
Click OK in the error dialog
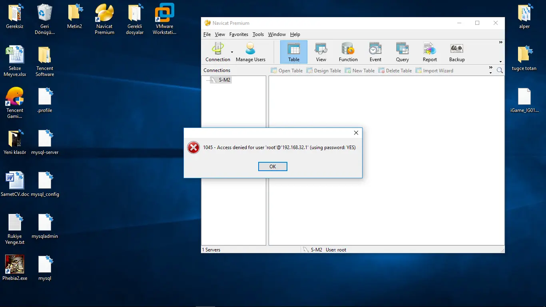(273, 166)
